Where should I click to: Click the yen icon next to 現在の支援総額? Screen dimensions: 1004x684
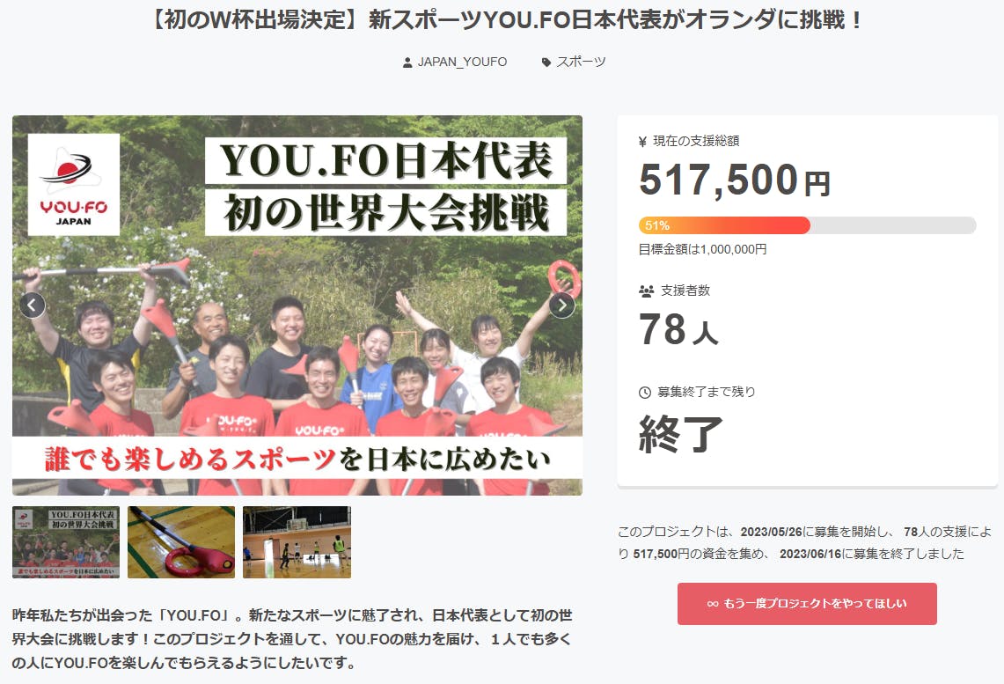(x=642, y=141)
